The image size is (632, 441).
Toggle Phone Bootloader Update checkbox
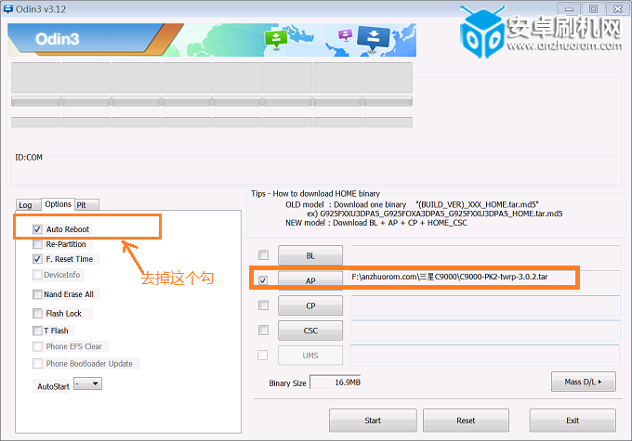click(37, 364)
